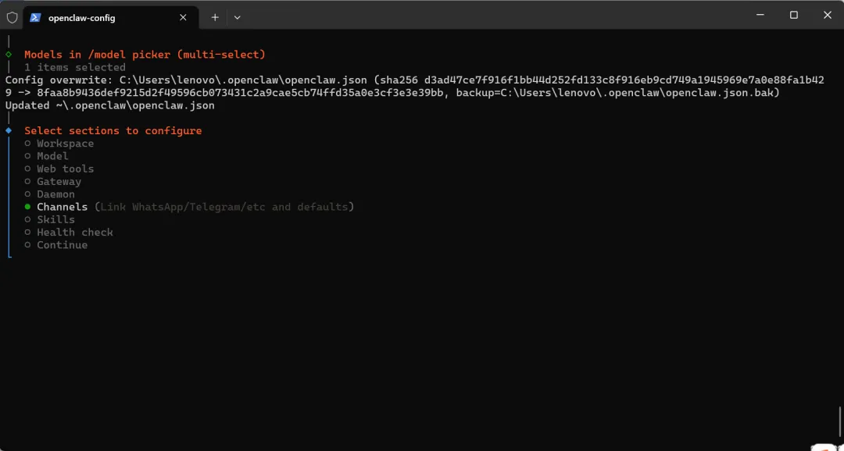Select the Workspace section radio option
844x451 pixels.
[x=28, y=144]
